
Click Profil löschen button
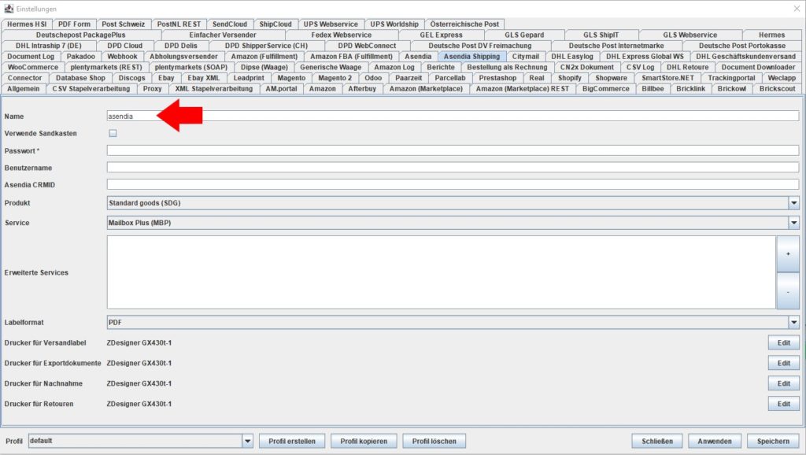tap(434, 441)
